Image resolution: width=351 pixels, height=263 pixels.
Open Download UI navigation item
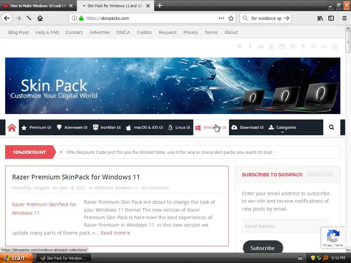click(247, 127)
